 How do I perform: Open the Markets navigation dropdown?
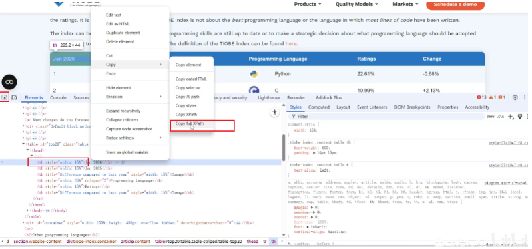(405, 4)
